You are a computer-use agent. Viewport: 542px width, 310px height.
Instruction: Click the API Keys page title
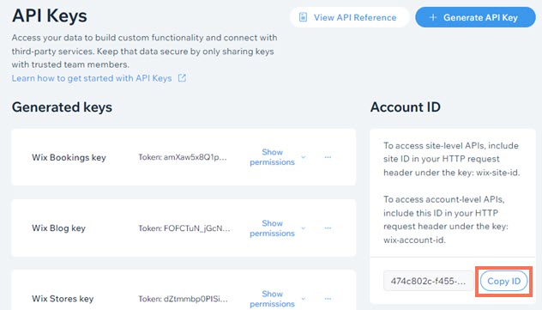50,16
